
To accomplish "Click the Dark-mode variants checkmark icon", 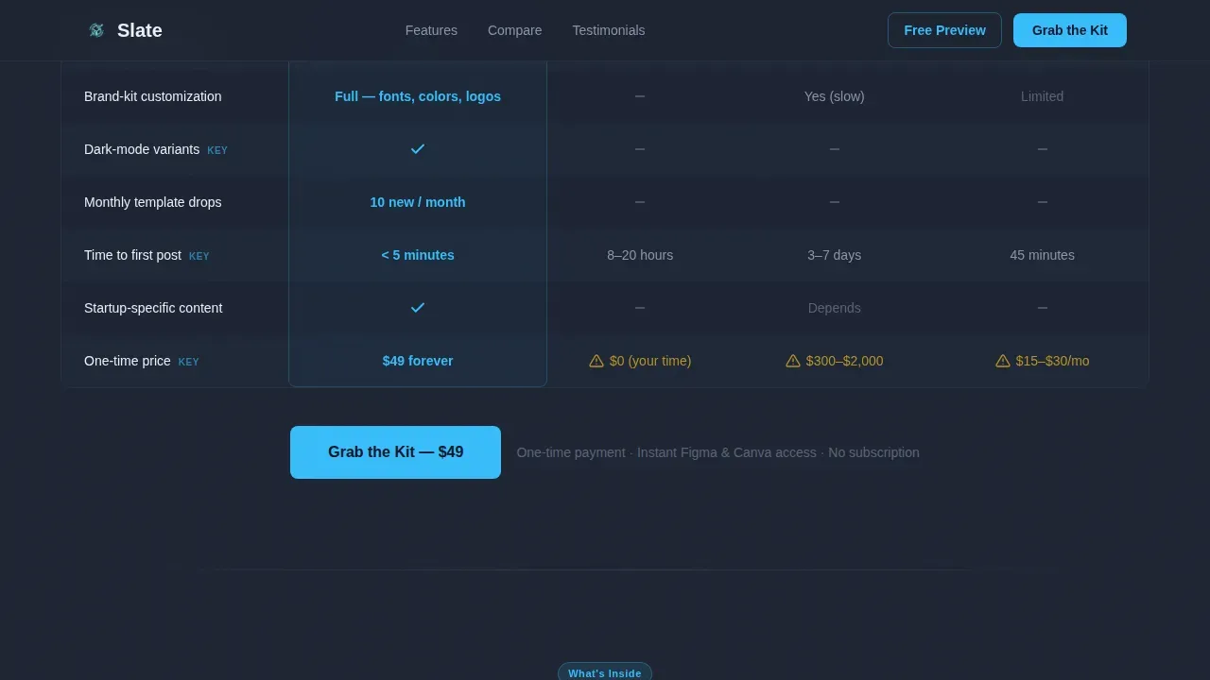I will (418, 149).
